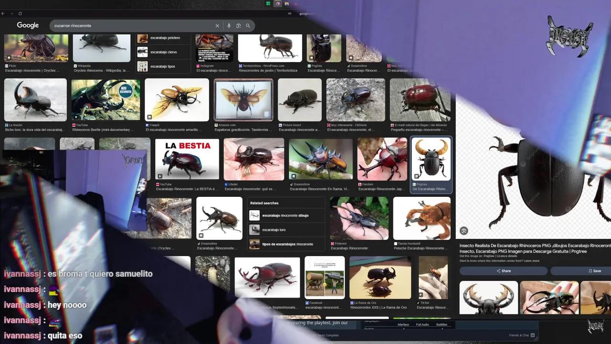Save the previewed beetle image
Viewport: 611px width, 344px height.
coord(581,271)
